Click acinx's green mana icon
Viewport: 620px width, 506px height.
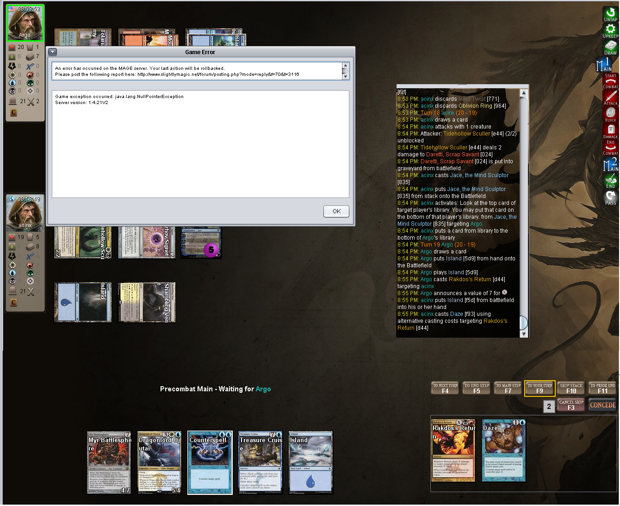[x=30, y=273]
